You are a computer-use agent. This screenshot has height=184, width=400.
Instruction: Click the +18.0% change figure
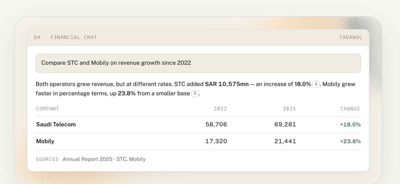(350, 124)
